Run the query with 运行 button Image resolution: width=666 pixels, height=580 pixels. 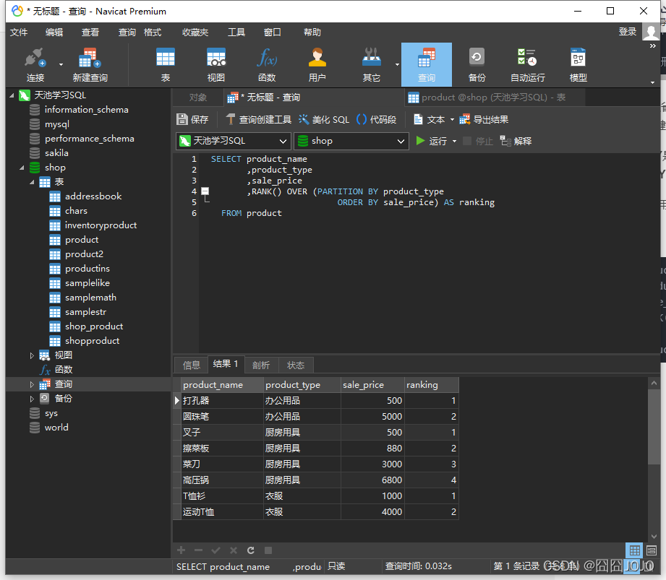(x=432, y=141)
